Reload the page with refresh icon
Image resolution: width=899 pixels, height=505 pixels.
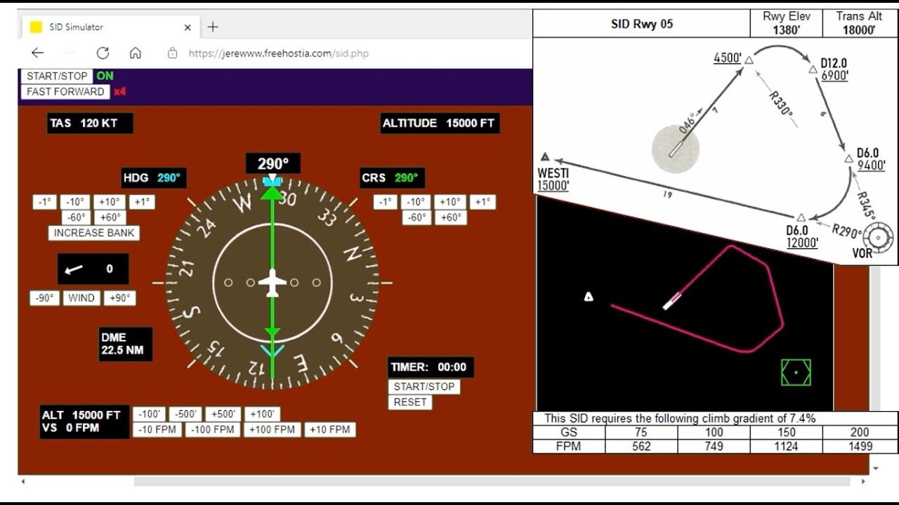(x=103, y=53)
